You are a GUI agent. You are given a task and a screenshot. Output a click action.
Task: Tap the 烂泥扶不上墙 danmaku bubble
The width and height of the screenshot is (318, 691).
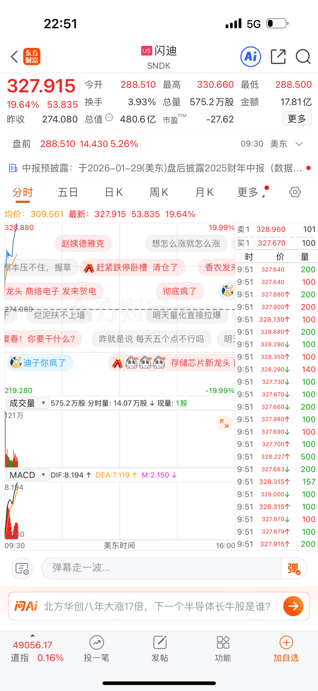60,315
